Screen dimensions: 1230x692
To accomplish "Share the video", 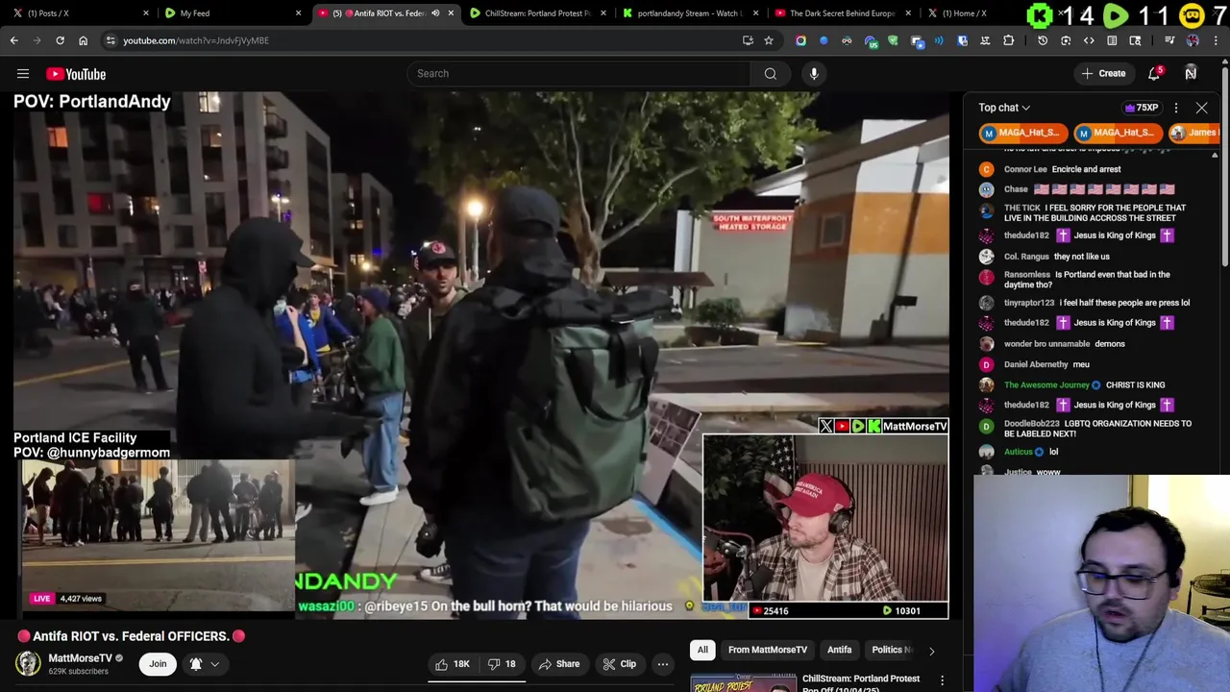I will 559,664.
